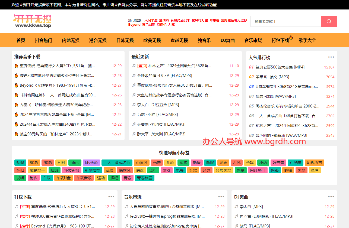Open the three-dot menu of 打包下载

(x=111, y=197)
